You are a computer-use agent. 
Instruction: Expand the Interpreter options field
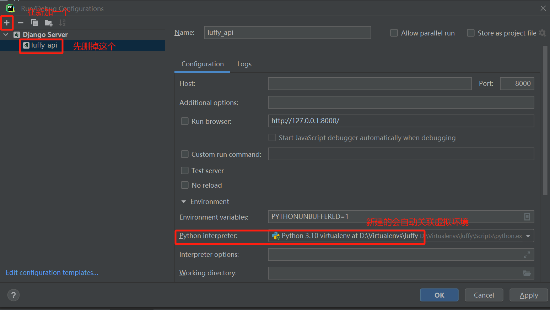[527, 255]
